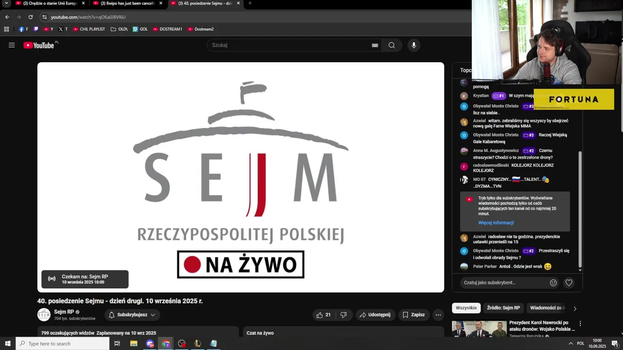Open the DOSTREAM1 bookmark
Viewport: 623px width, 350px height.
pyautogui.click(x=167, y=29)
